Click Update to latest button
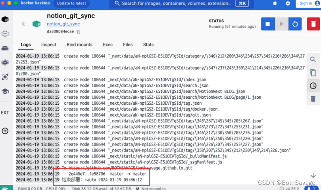The width and height of the screenshot is (321, 190). (x=71, y=3)
